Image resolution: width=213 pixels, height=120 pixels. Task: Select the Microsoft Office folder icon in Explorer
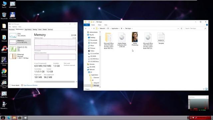click(108, 41)
